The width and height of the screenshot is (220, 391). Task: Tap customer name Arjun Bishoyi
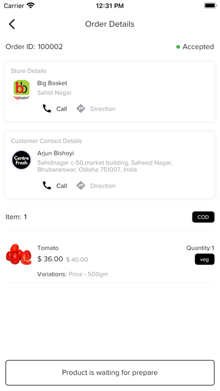(56, 153)
